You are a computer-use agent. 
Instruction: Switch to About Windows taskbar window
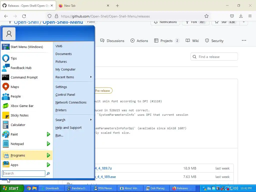tap(130, 188)
